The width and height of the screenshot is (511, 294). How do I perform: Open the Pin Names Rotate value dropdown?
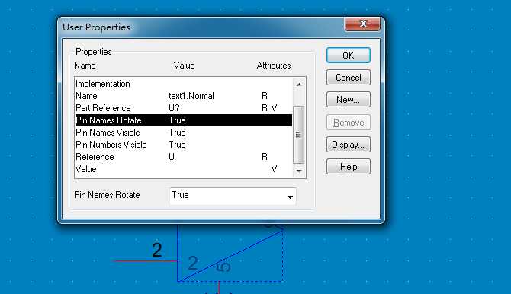point(290,197)
